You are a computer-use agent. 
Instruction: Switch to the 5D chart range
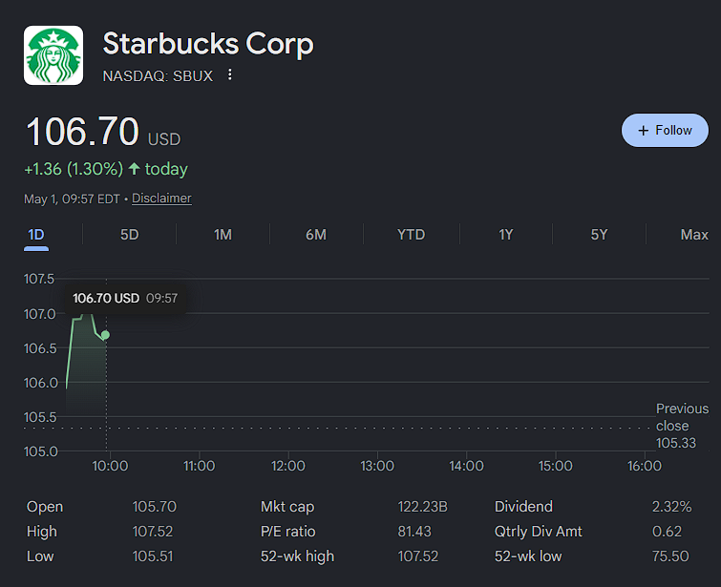click(129, 235)
